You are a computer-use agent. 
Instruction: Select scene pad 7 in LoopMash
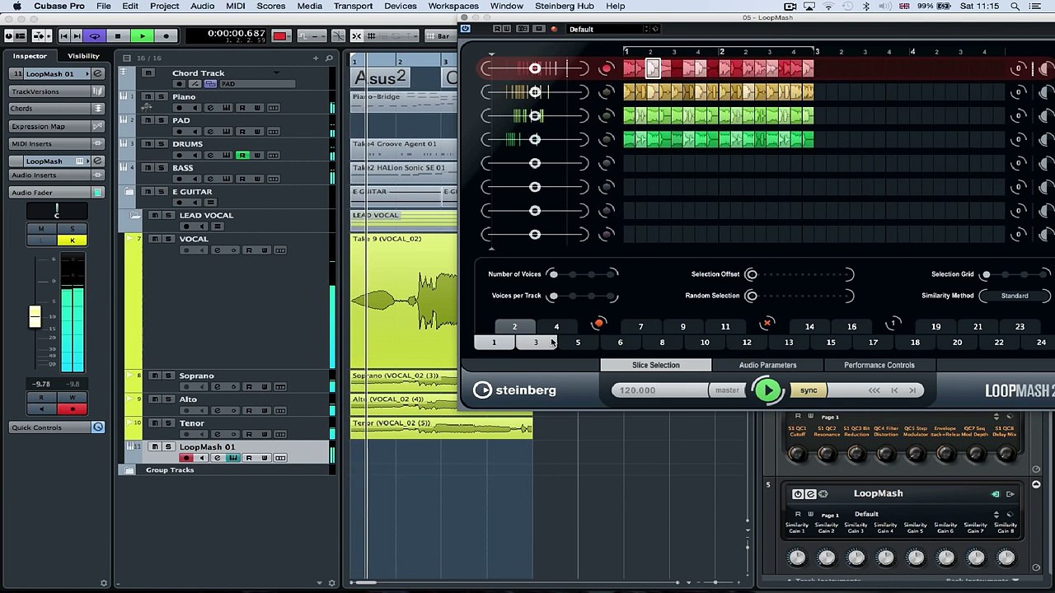[640, 327]
